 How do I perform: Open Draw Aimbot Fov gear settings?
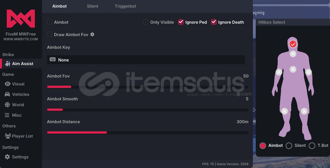point(92,34)
